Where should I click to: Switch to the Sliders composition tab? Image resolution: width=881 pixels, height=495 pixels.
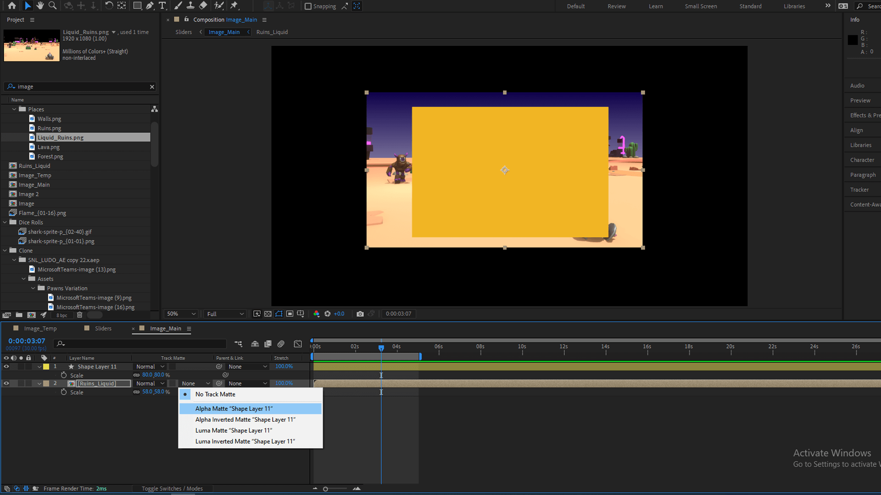(x=103, y=328)
